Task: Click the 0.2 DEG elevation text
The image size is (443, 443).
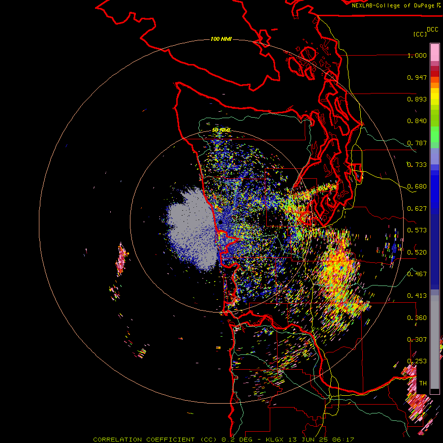Action: coord(237,440)
